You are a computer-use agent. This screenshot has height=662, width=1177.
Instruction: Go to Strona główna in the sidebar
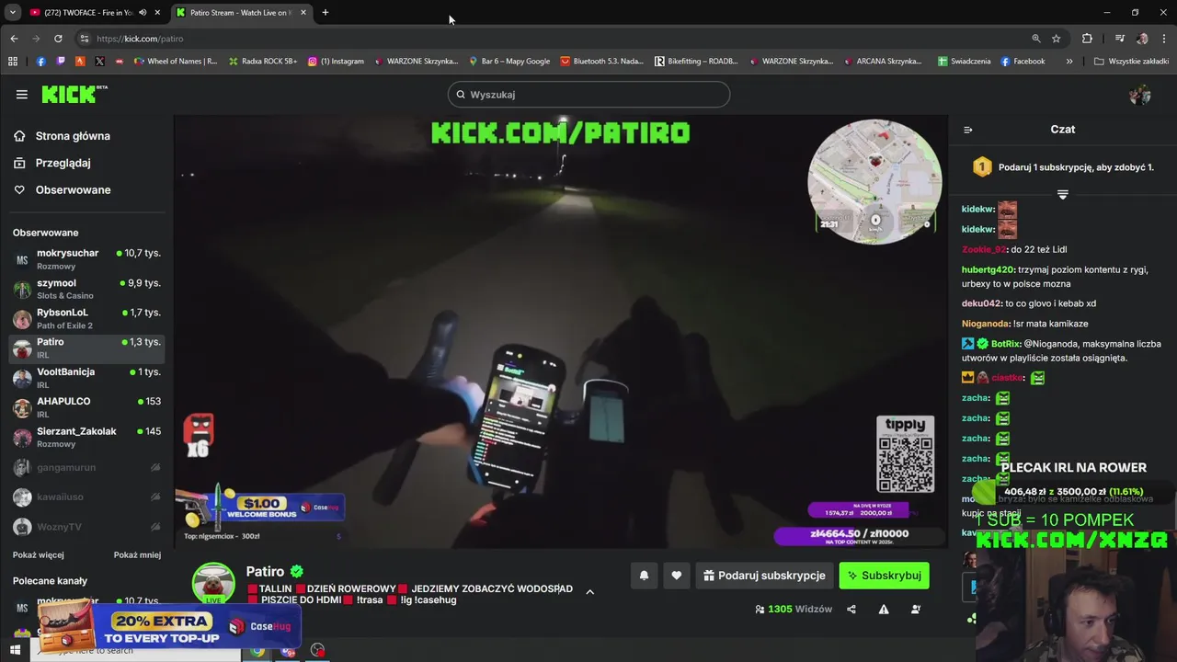point(73,136)
